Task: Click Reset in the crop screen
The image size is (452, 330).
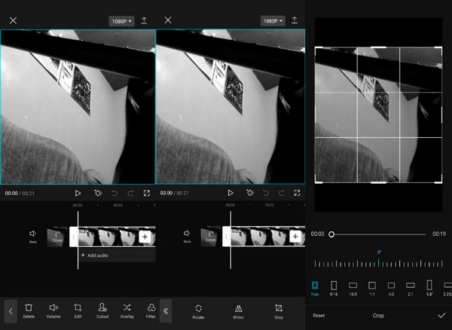Action: (319, 316)
